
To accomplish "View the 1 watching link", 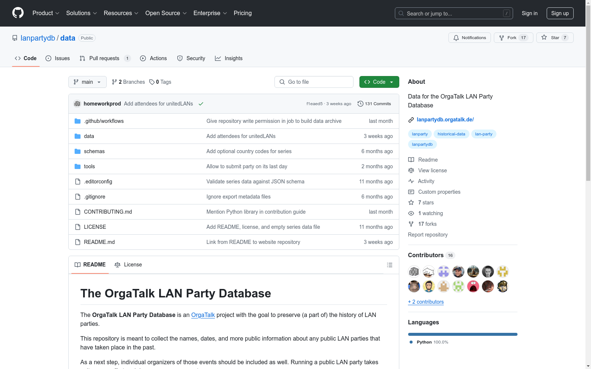I will [426, 213].
